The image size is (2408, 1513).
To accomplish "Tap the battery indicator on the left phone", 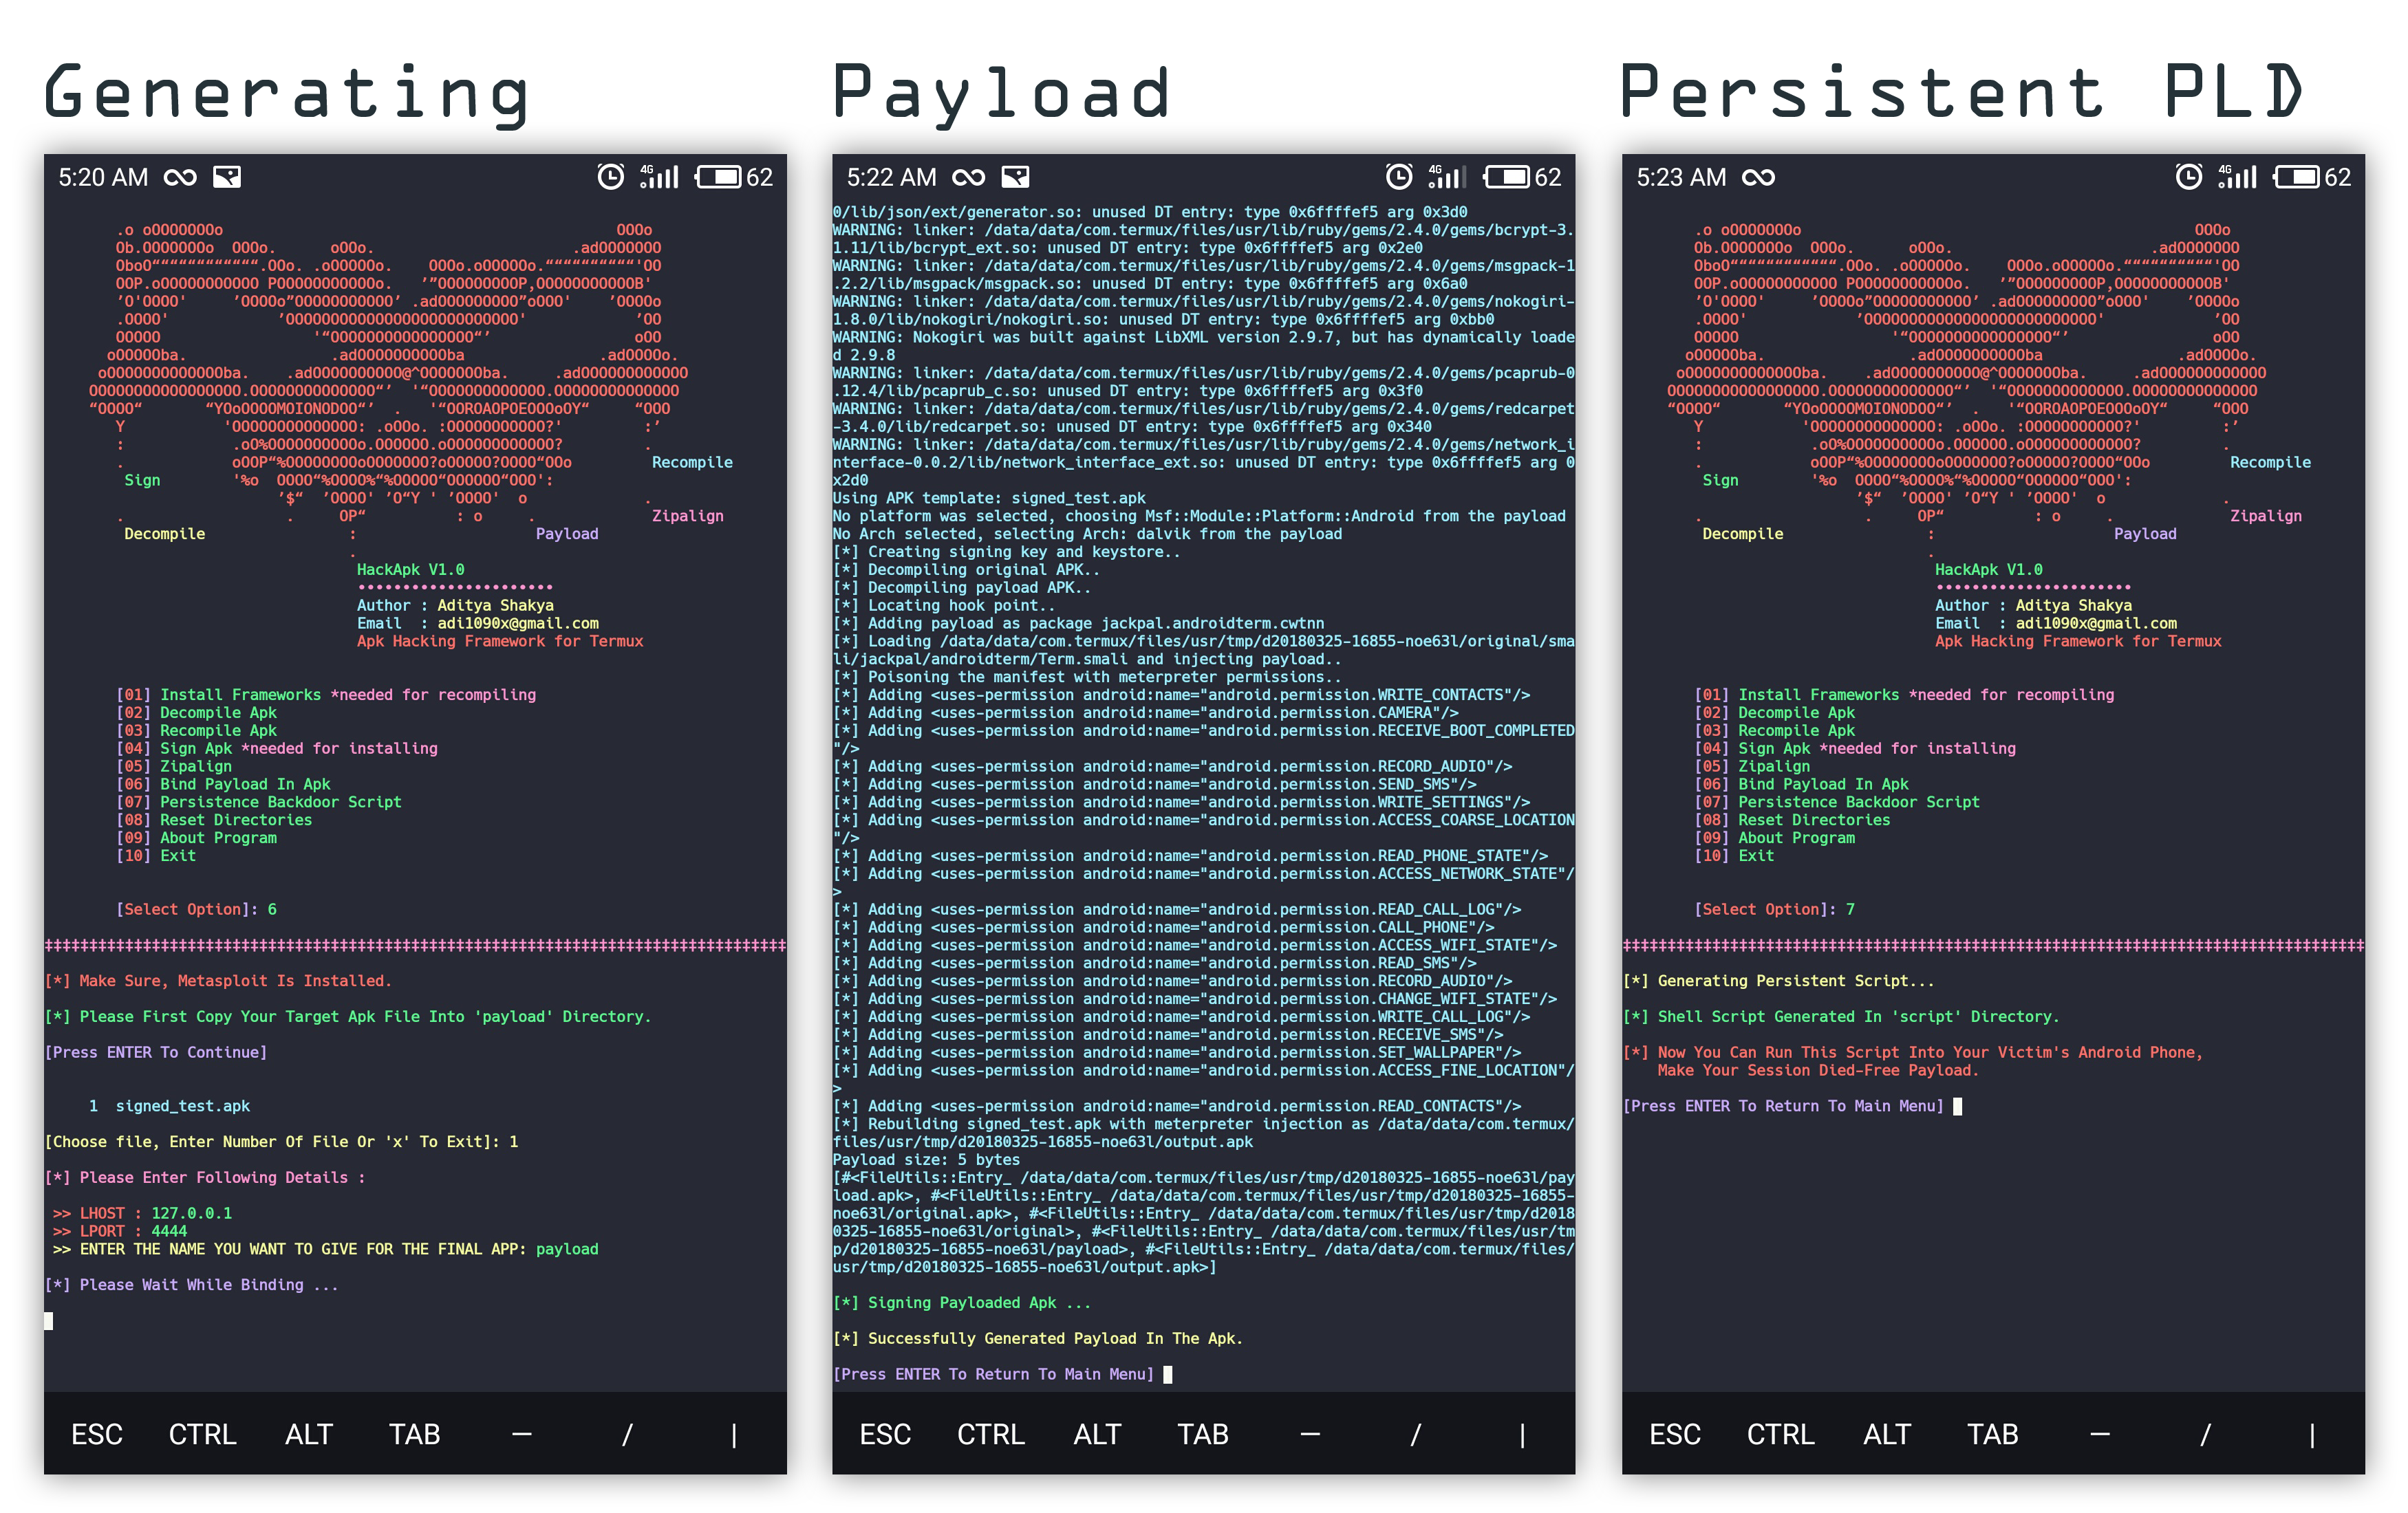I will (x=719, y=177).
